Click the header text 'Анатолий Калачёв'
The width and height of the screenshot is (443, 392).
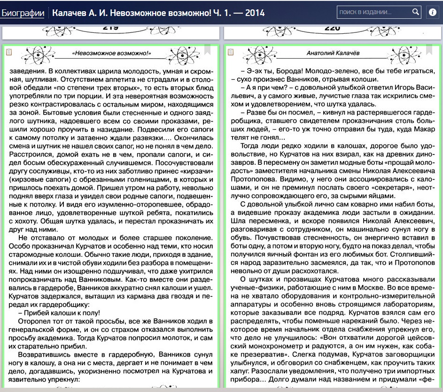click(333, 53)
